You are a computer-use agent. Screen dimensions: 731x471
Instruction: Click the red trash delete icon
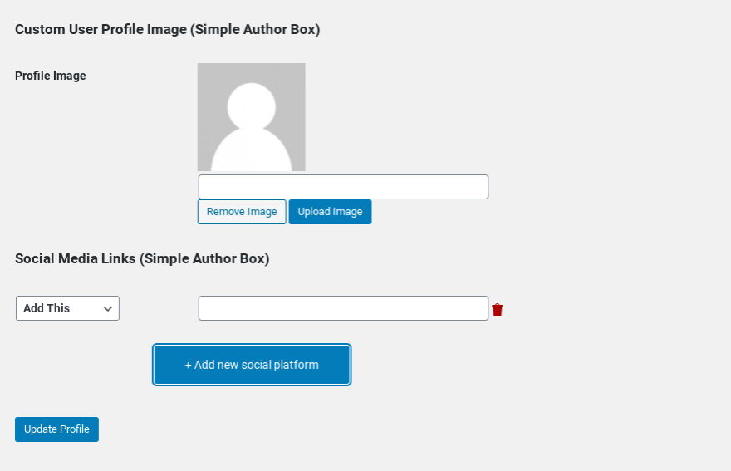[498, 310]
